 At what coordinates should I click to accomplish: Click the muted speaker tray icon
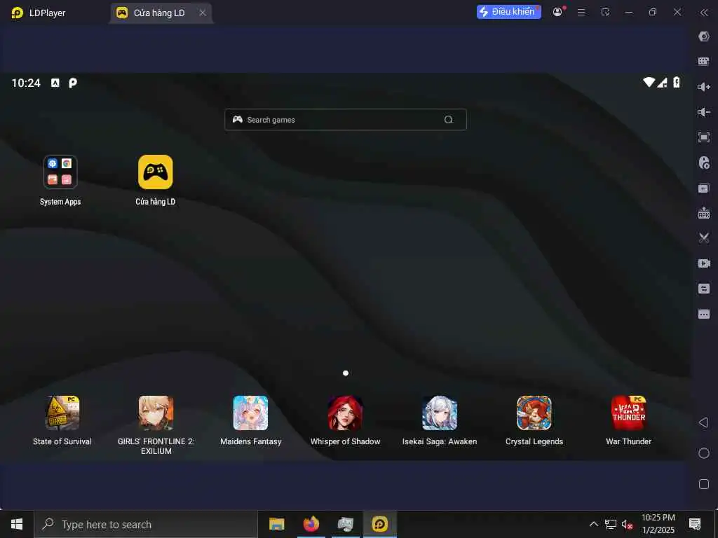(627, 524)
